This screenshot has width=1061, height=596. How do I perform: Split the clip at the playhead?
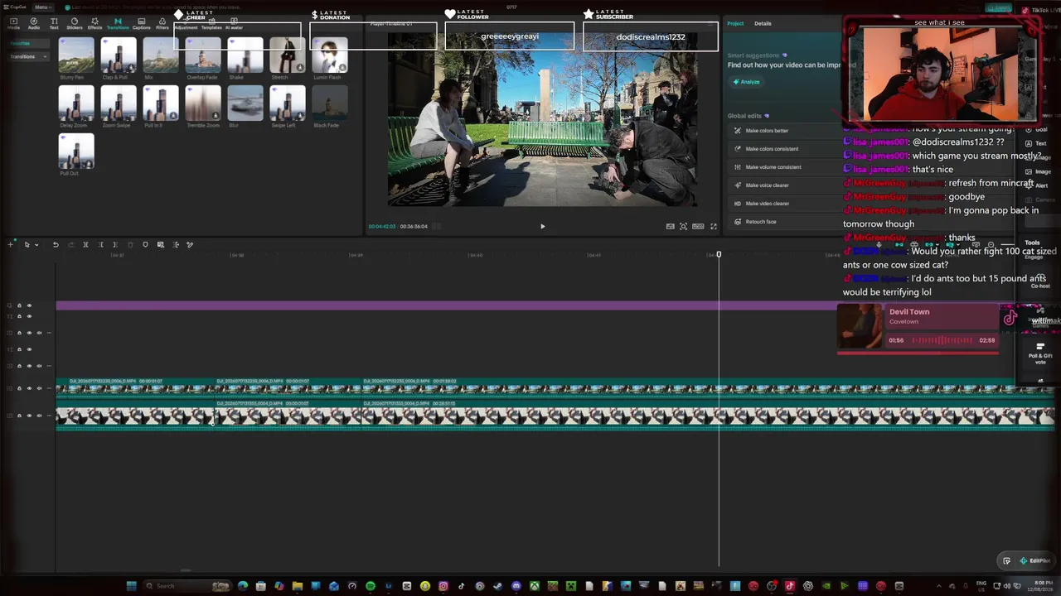click(85, 244)
